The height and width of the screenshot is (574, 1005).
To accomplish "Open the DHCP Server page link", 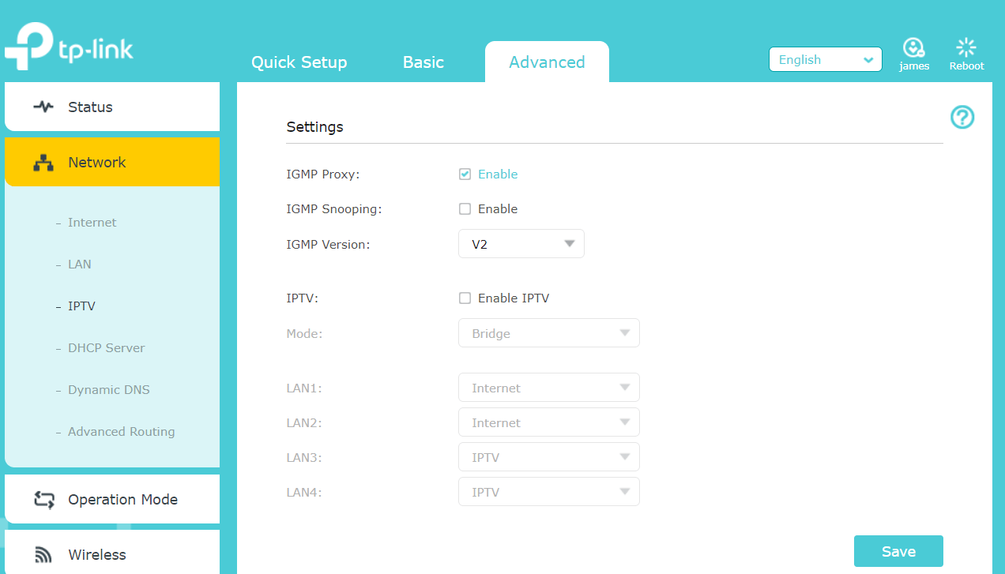I will [x=106, y=348].
